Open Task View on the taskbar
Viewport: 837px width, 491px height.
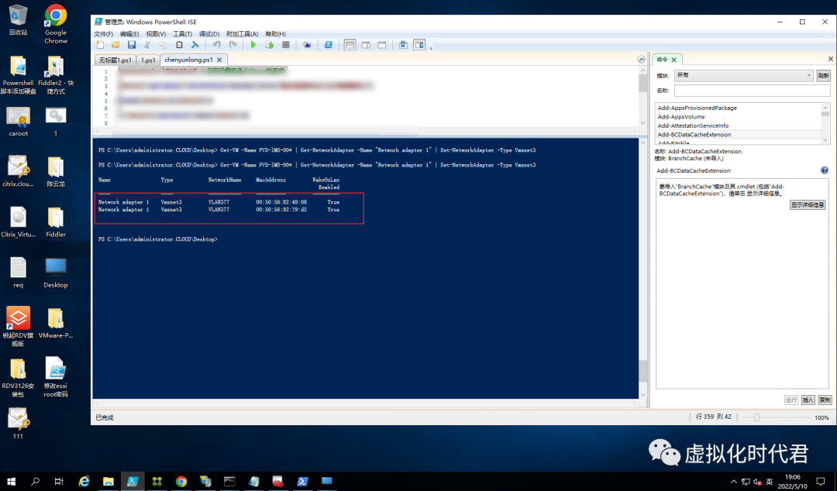coord(59,482)
